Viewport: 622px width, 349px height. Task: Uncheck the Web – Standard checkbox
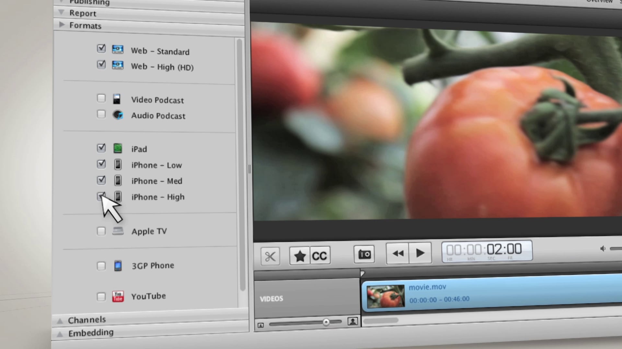point(101,48)
